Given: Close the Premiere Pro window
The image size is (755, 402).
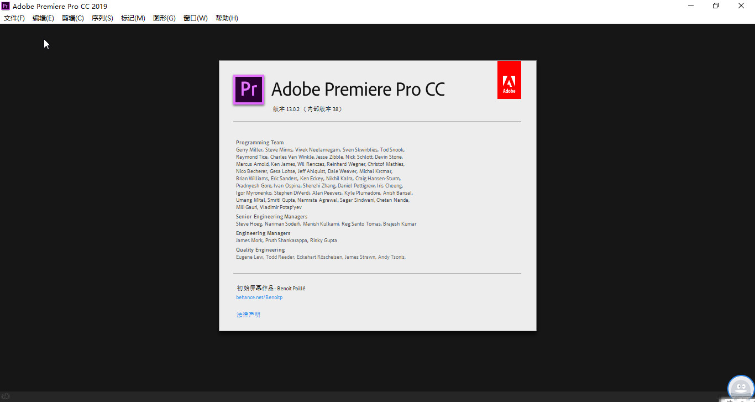Looking at the screenshot, I should pyautogui.click(x=741, y=6).
